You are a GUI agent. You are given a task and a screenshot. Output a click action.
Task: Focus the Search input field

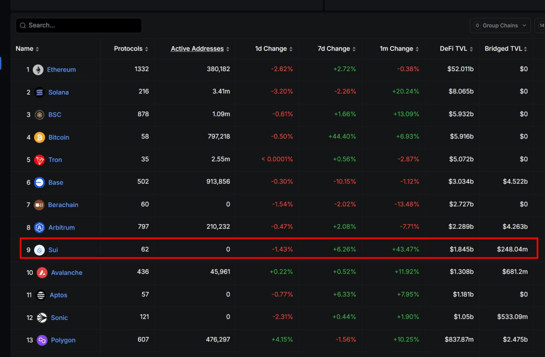(x=79, y=26)
